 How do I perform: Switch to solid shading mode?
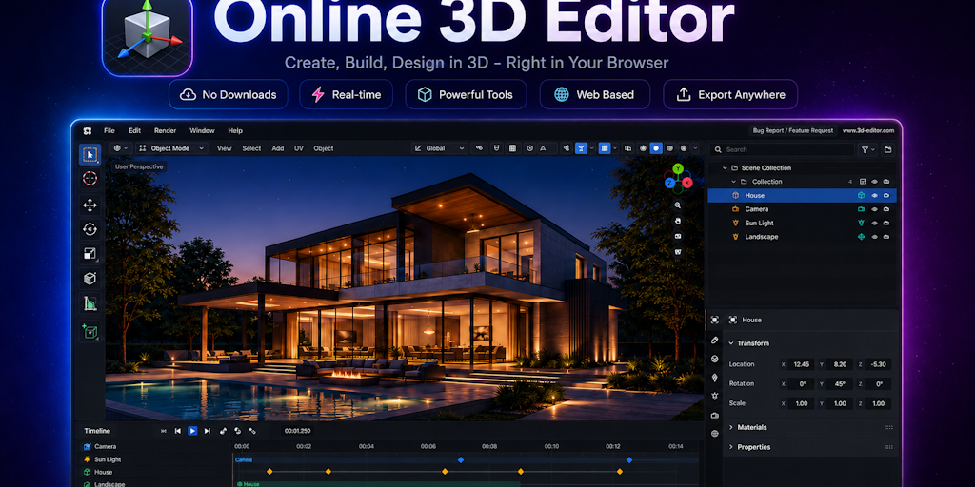pos(656,148)
